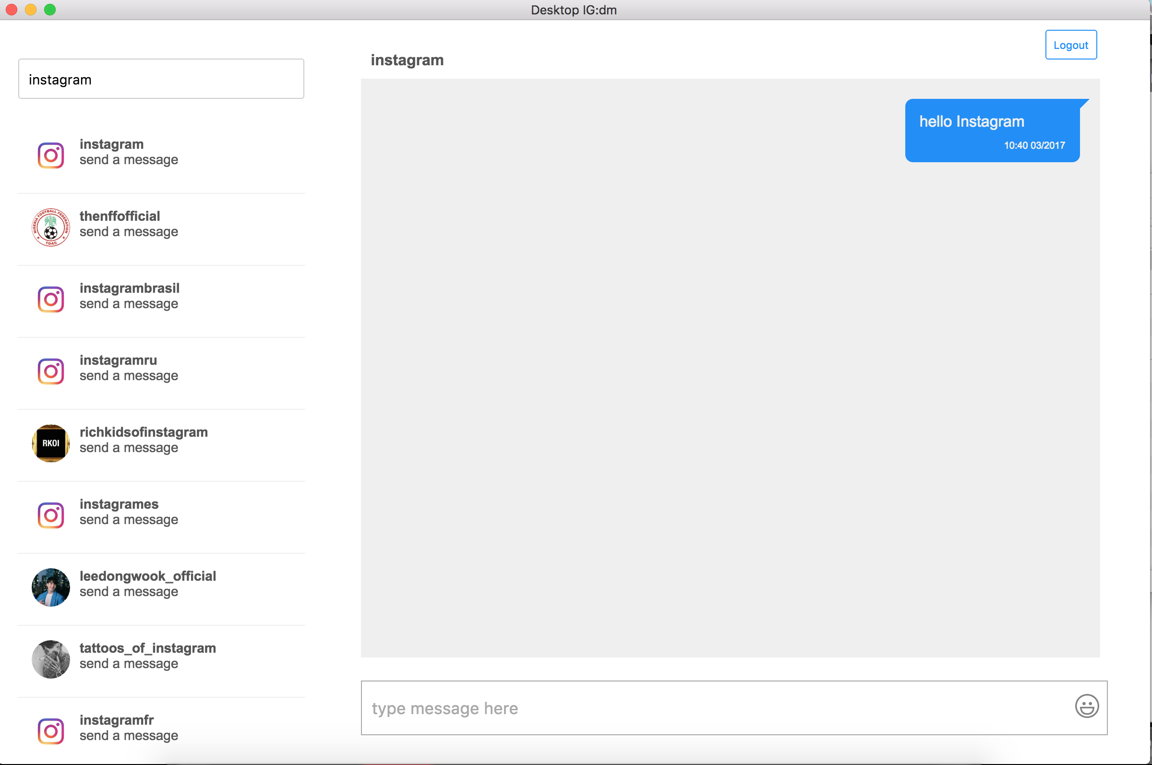The image size is (1152, 765).
Task: Open conversation with tattoos_of_instagram username
Action: click(147, 648)
